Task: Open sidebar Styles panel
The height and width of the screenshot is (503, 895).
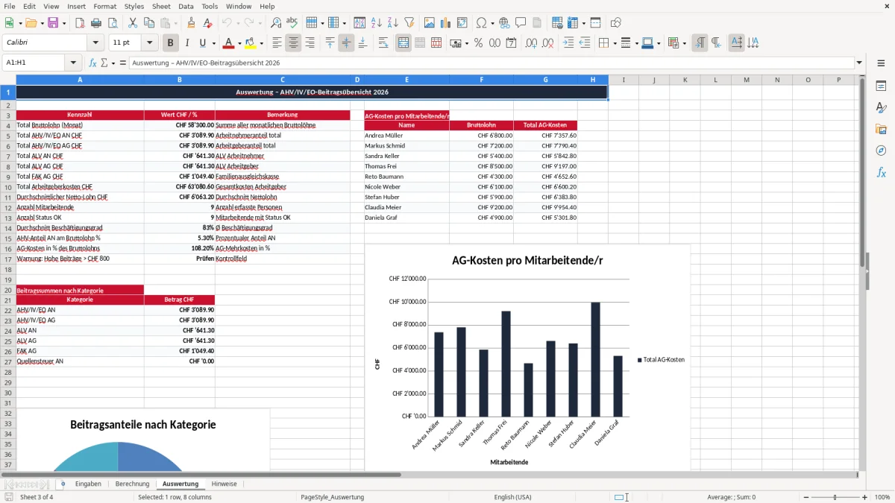Action: point(881,107)
